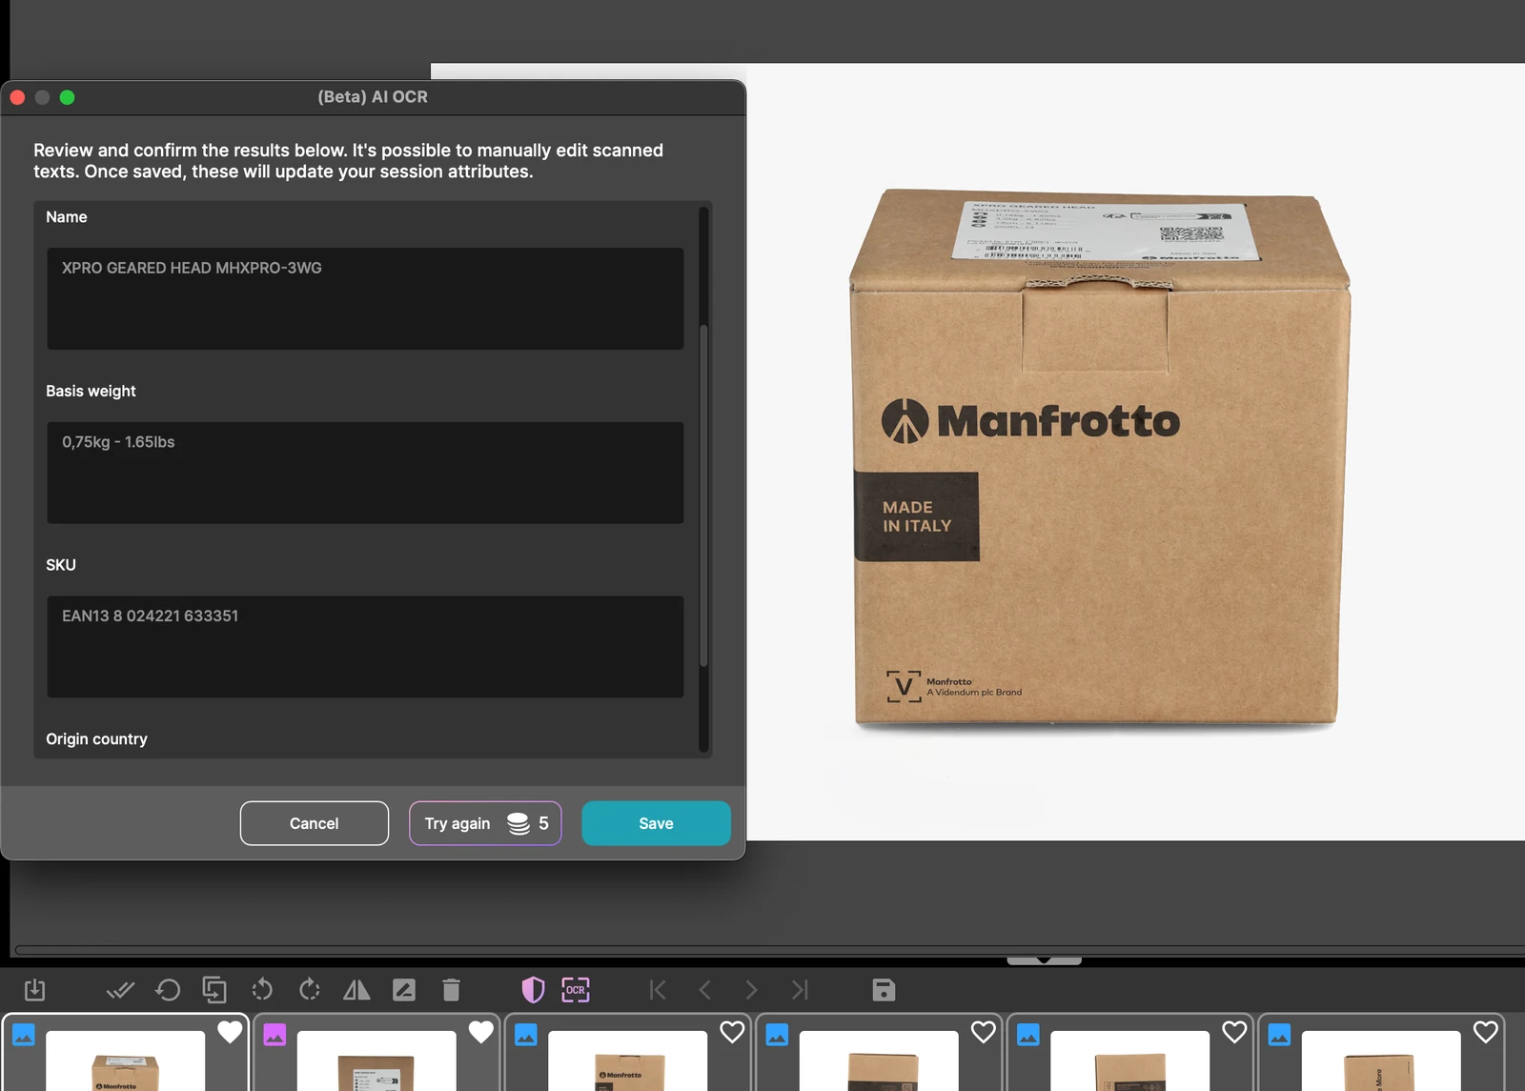
Task: Delete the image using the trash icon
Action: pyautogui.click(x=452, y=990)
